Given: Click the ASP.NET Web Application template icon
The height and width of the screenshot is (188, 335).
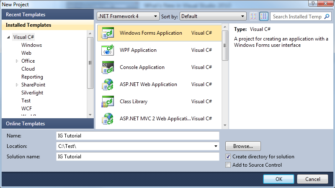Looking at the screenshot, I should [108, 84].
